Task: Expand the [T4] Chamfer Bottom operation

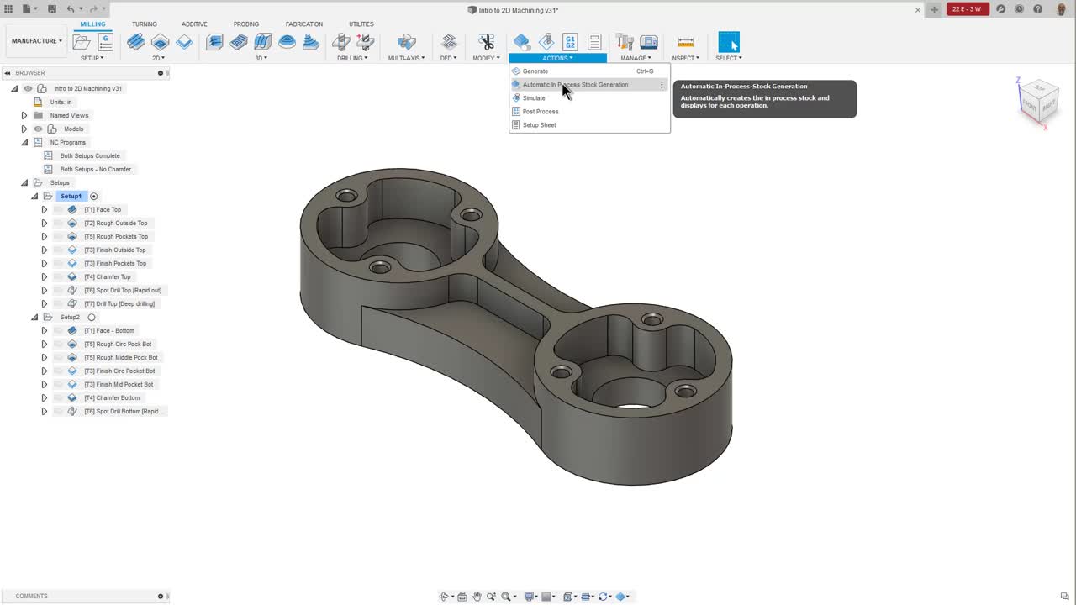Action: pyautogui.click(x=45, y=397)
